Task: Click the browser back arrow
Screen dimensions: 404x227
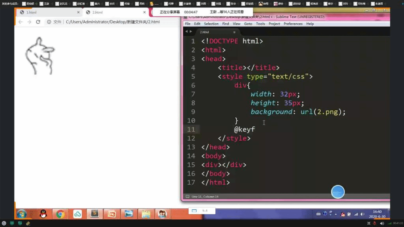Action: point(21,22)
